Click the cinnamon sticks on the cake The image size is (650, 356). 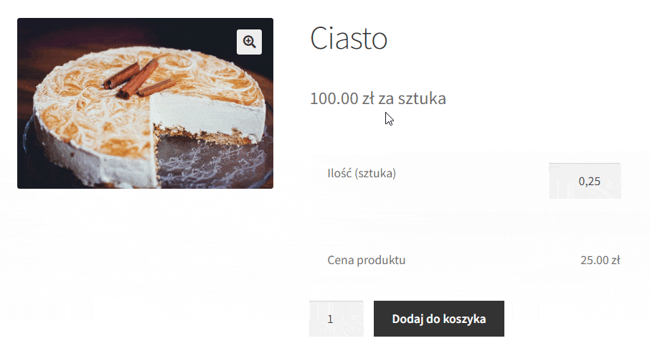click(137, 79)
